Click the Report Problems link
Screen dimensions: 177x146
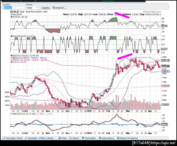click(129, 138)
